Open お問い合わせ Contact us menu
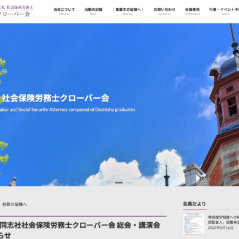The width and height of the screenshot is (239, 239). coord(164,11)
